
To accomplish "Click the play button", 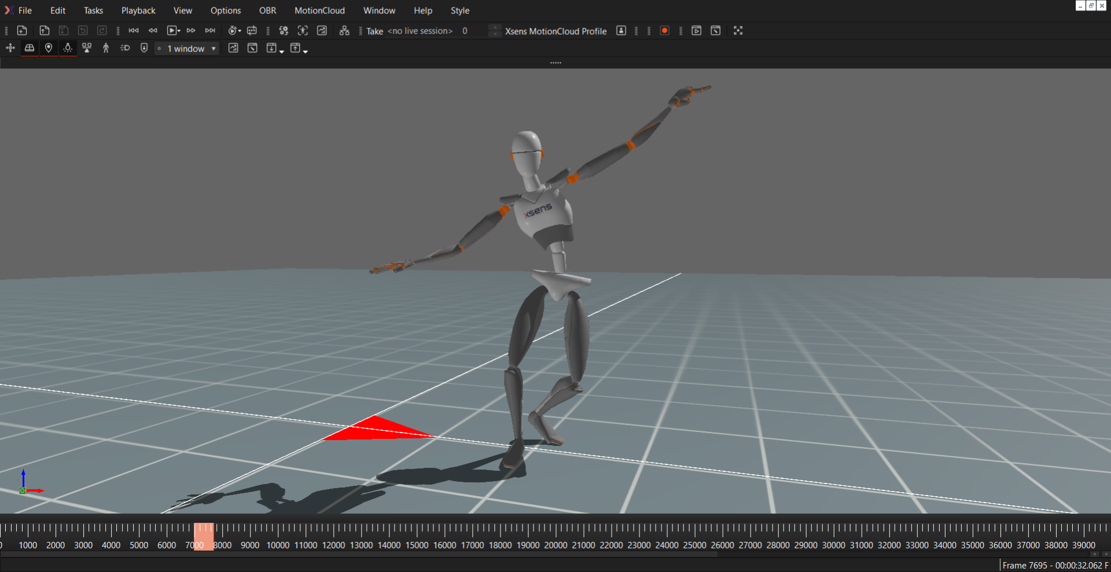I will [x=171, y=31].
